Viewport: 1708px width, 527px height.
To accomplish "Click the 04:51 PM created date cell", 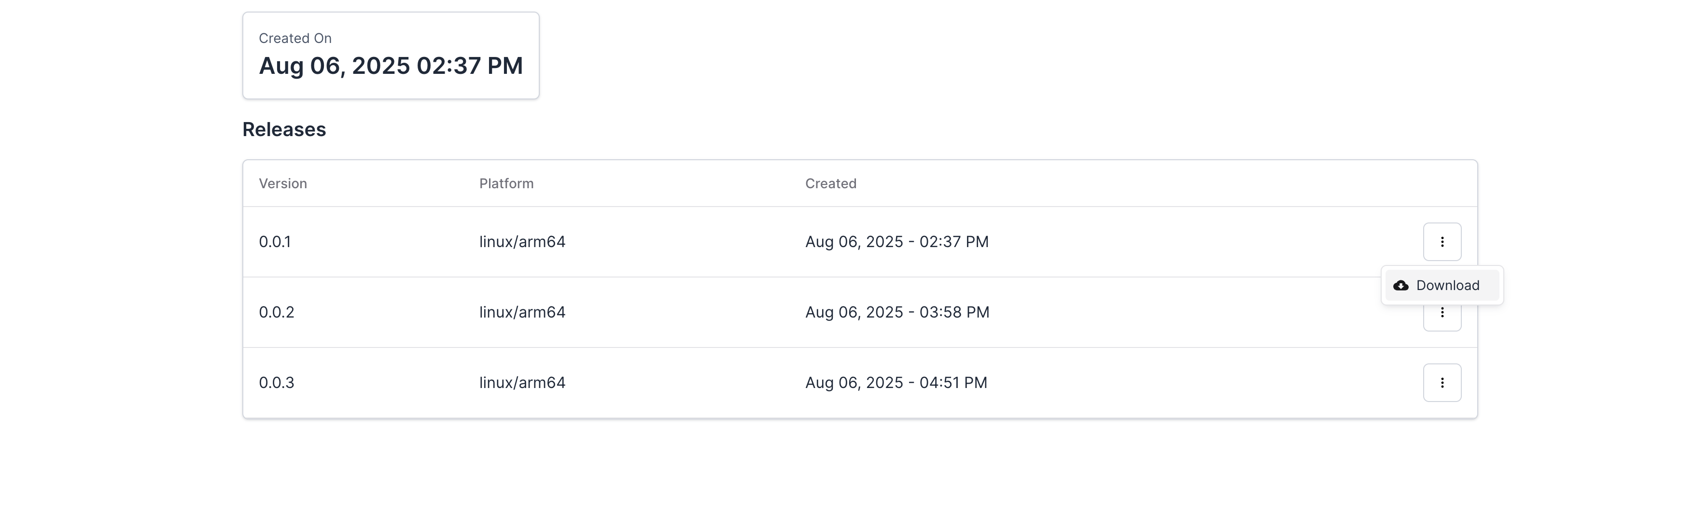I will click(896, 383).
